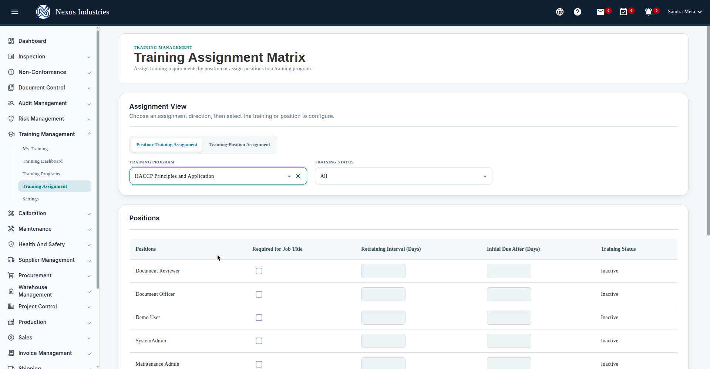Expand the Production sidebar section
Viewport: 710px width, 369px height.
coord(89,323)
